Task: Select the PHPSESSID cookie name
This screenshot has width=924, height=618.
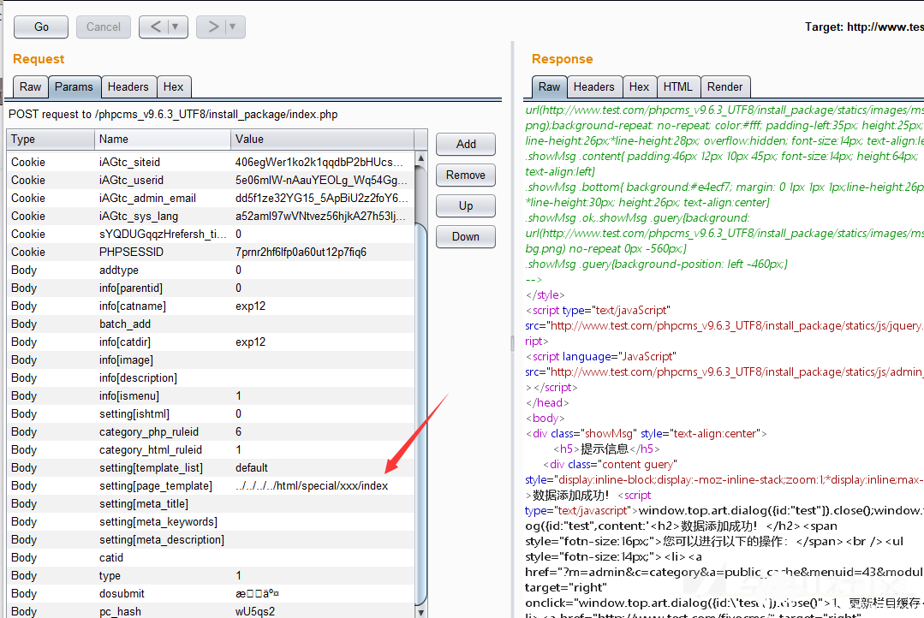Action: [x=131, y=253]
